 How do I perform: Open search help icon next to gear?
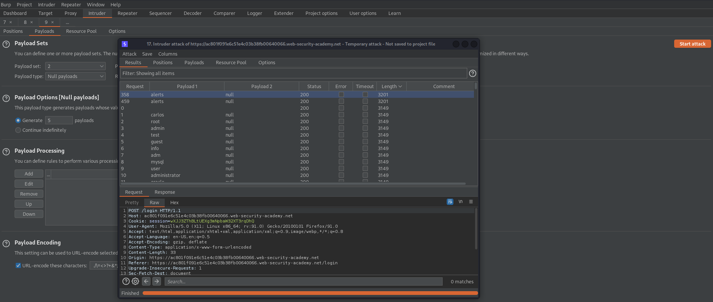(126, 281)
